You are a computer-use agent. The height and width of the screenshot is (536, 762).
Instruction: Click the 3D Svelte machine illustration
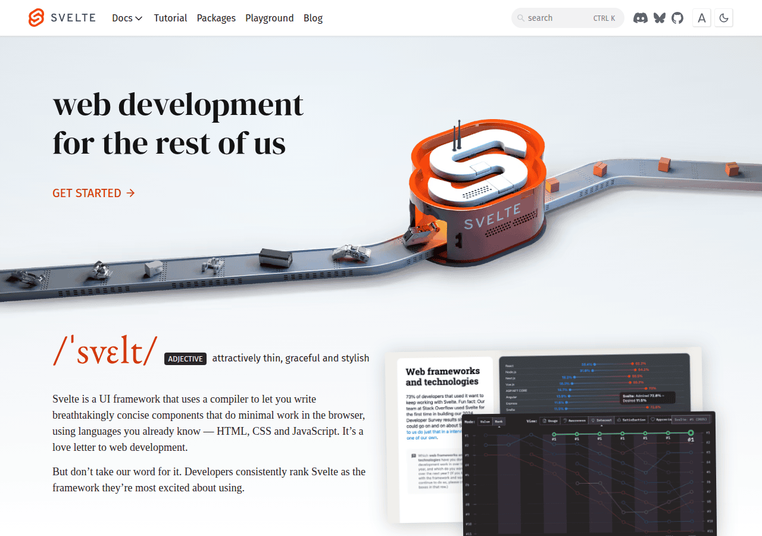click(477, 194)
